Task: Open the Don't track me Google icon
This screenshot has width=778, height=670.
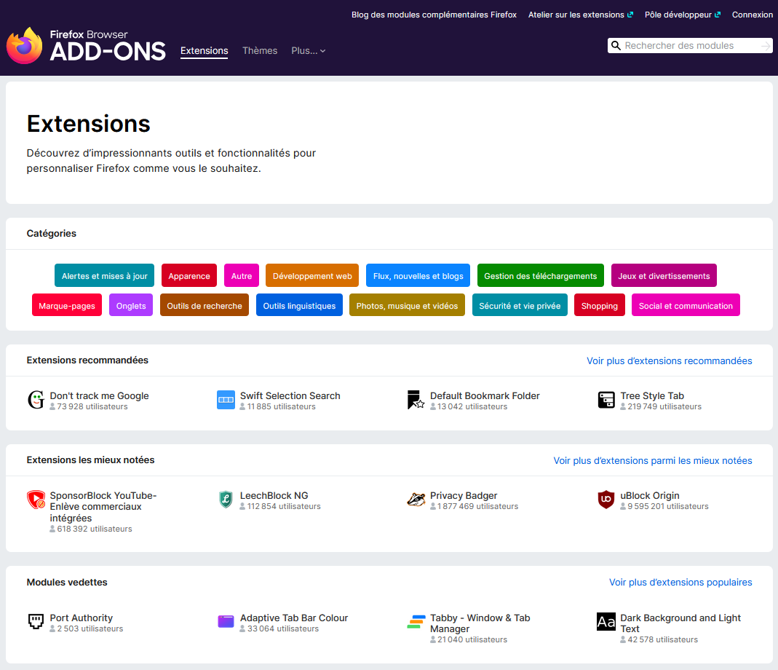Action: tap(36, 400)
